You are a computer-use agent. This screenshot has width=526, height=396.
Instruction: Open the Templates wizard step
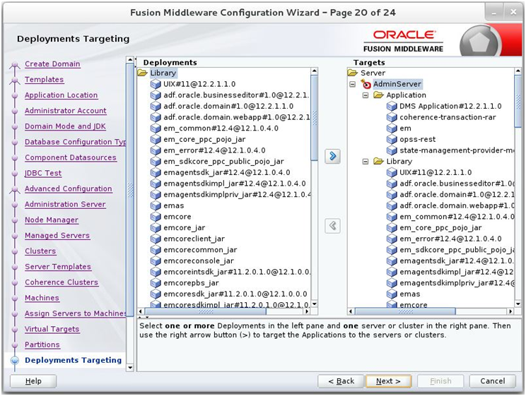coord(45,80)
